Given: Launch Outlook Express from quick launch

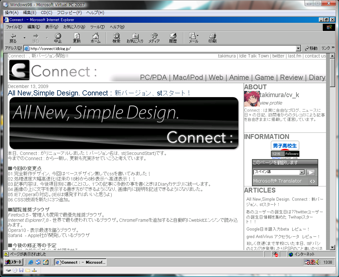Looking at the screenshot, I should pyautogui.click(x=38, y=262).
